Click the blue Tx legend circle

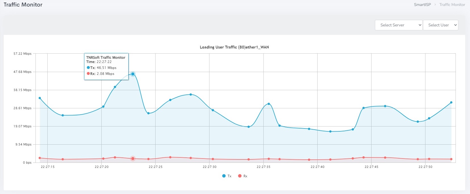point(224,176)
